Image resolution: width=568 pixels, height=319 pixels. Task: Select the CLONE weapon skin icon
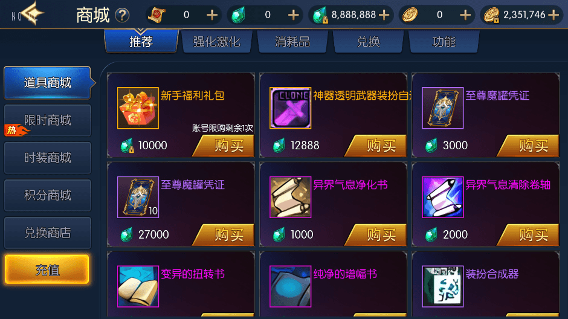(290, 108)
